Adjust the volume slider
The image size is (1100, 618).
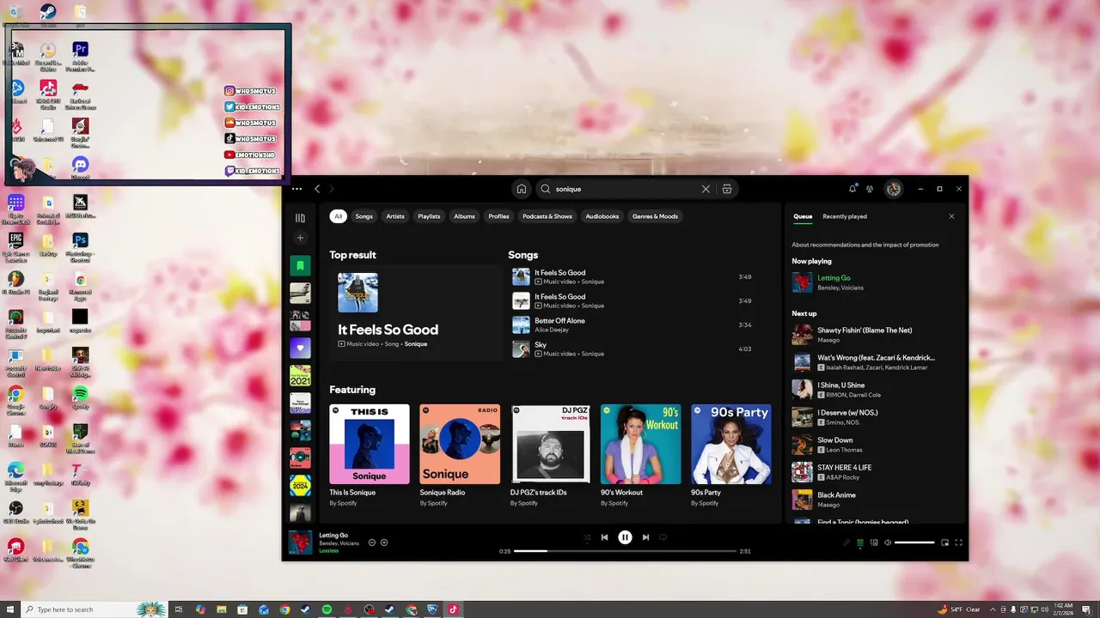click(x=914, y=542)
